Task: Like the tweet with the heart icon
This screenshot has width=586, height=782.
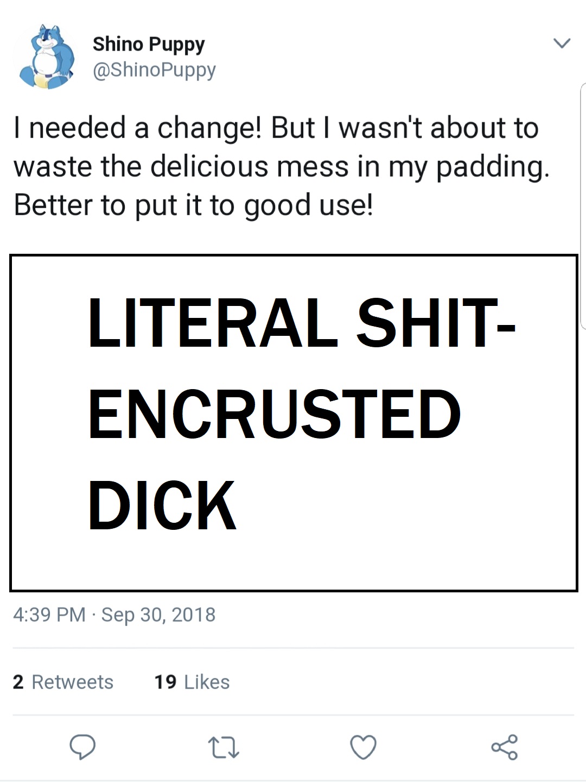Action: coord(363,747)
